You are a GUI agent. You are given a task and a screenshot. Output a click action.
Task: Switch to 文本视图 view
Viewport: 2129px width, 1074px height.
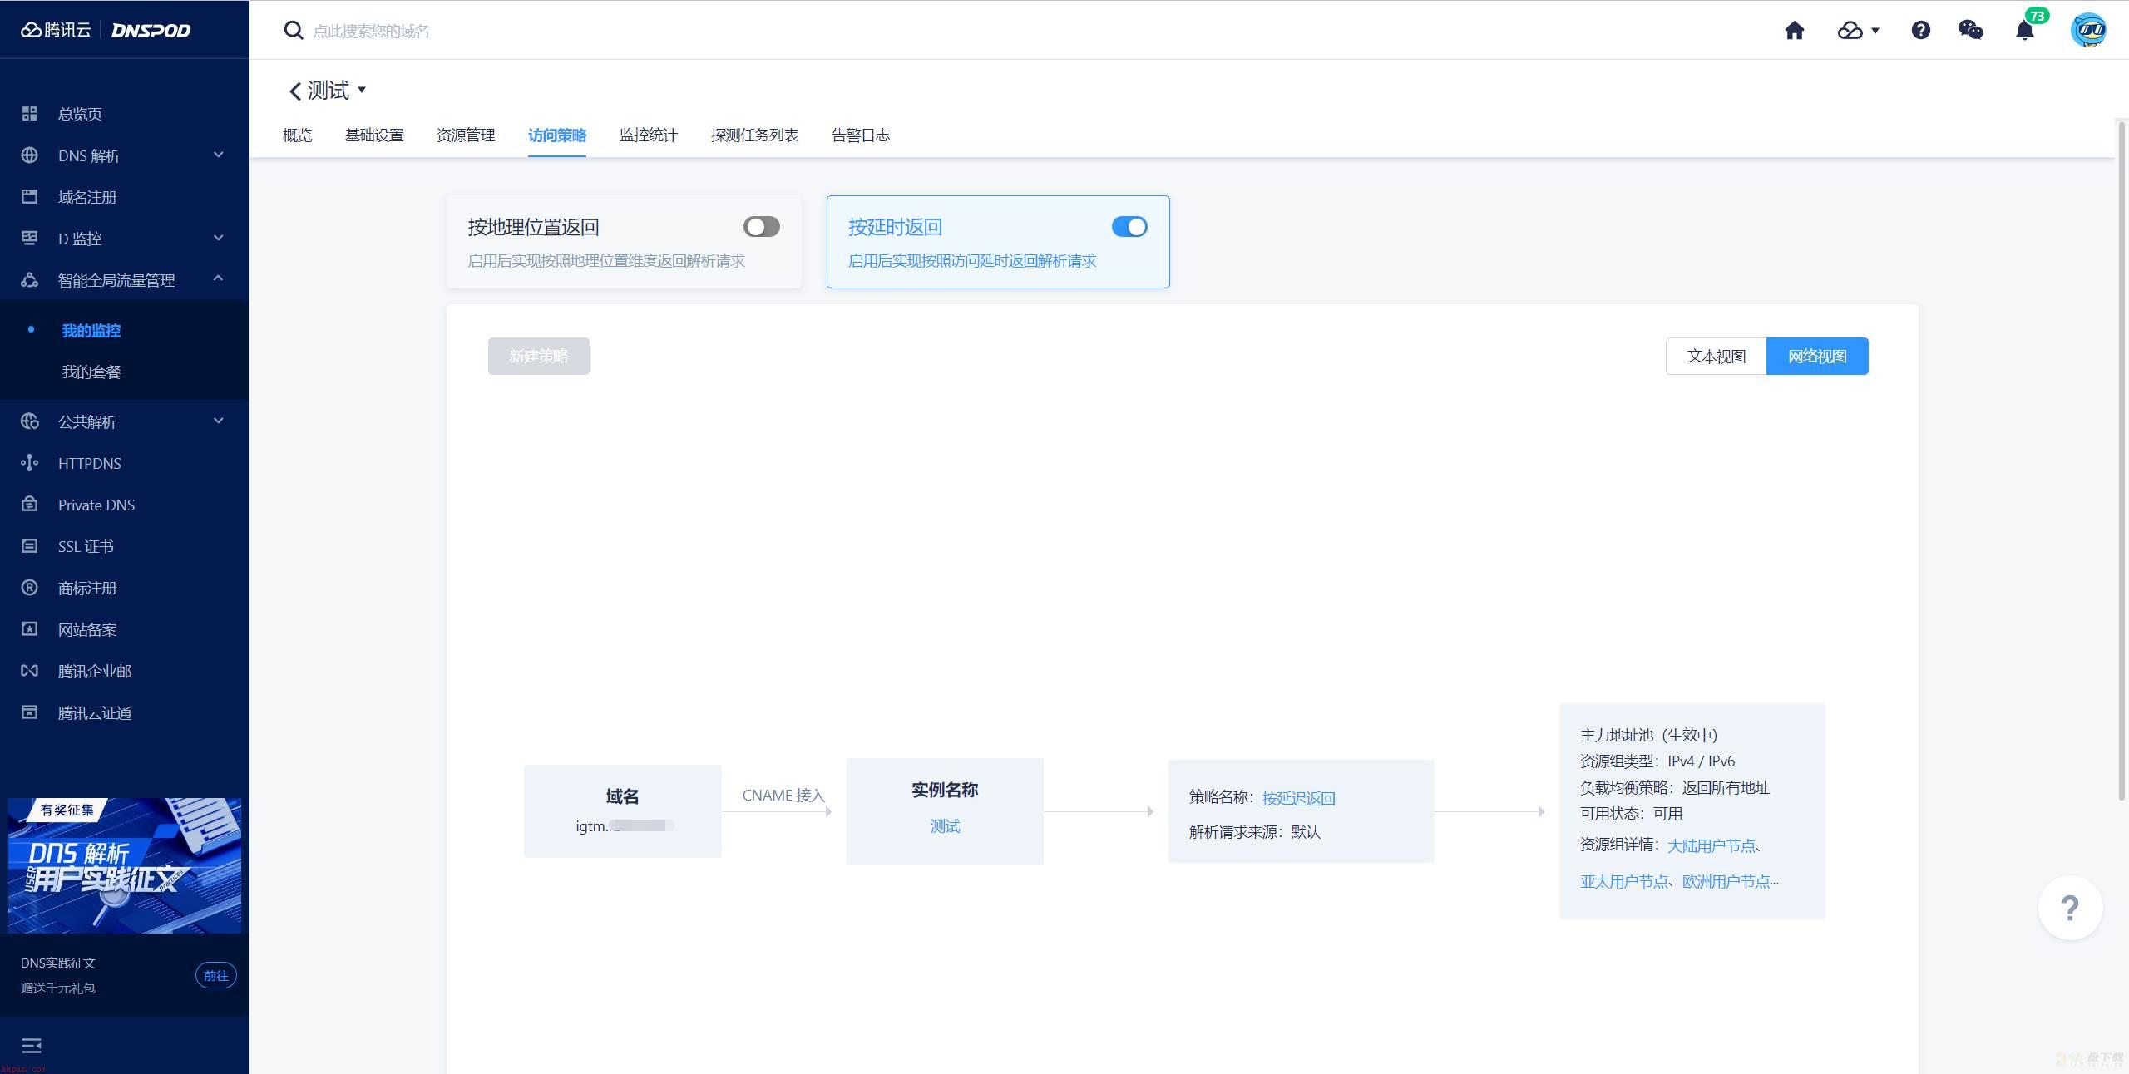[x=1716, y=357]
